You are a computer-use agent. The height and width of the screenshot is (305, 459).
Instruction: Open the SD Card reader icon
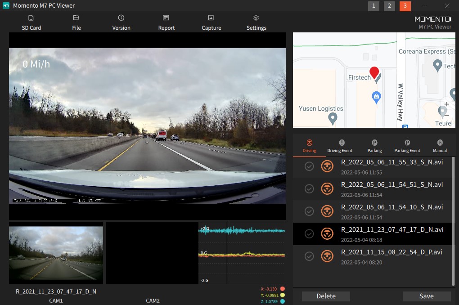[x=31, y=19]
